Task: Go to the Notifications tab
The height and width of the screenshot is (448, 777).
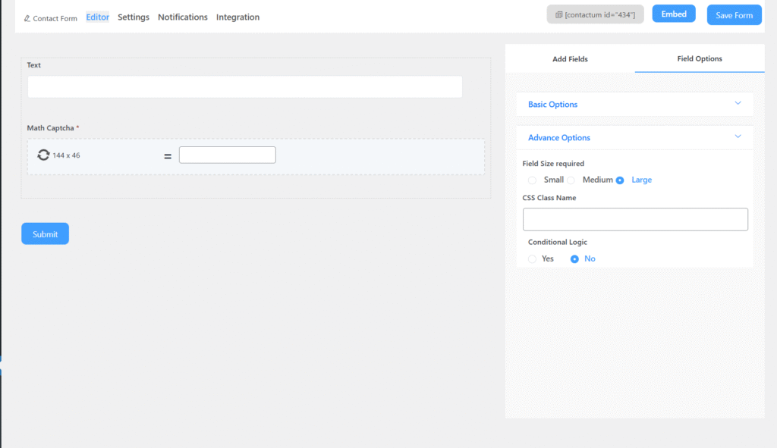Action: [x=183, y=17]
